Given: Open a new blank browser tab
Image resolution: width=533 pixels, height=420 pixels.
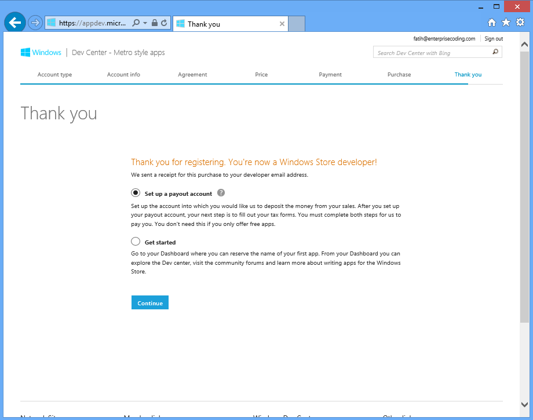Looking at the screenshot, I should click(297, 24).
